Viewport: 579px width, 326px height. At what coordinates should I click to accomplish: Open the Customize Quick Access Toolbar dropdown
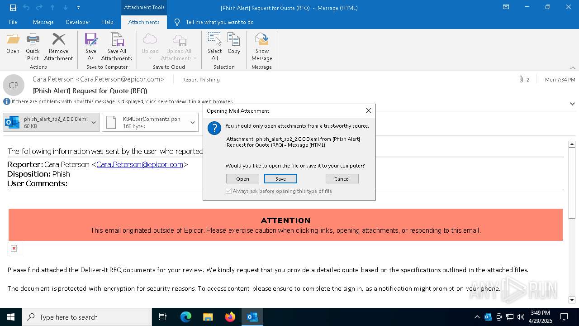pos(78,8)
